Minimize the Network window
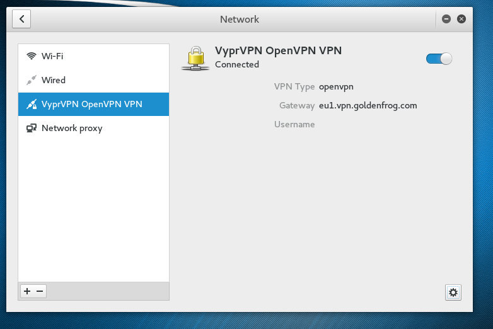The image size is (493, 329). pyautogui.click(x=446, y=19)
